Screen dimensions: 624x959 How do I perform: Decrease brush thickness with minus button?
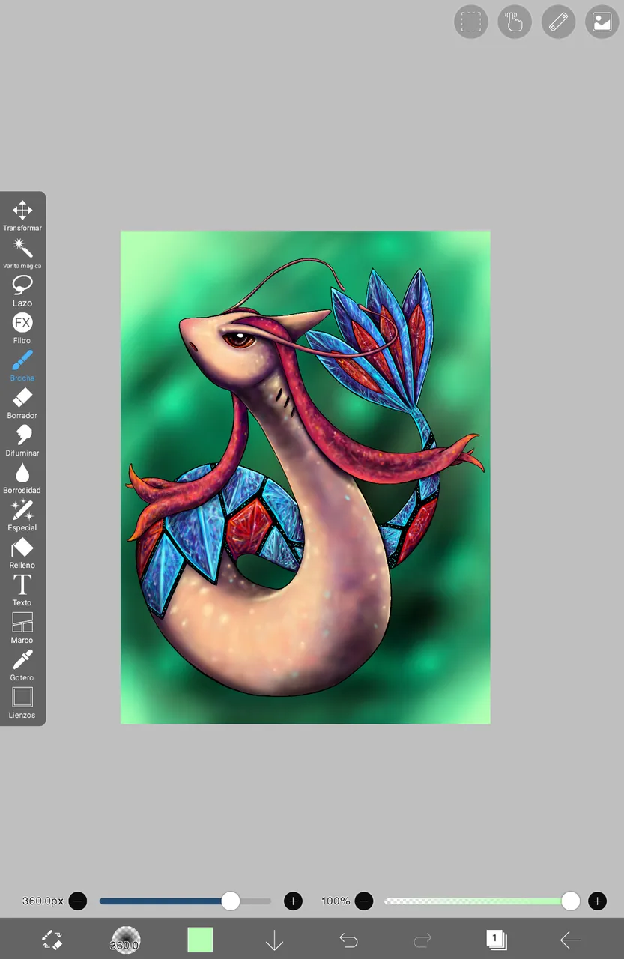(x=78, y=901)
